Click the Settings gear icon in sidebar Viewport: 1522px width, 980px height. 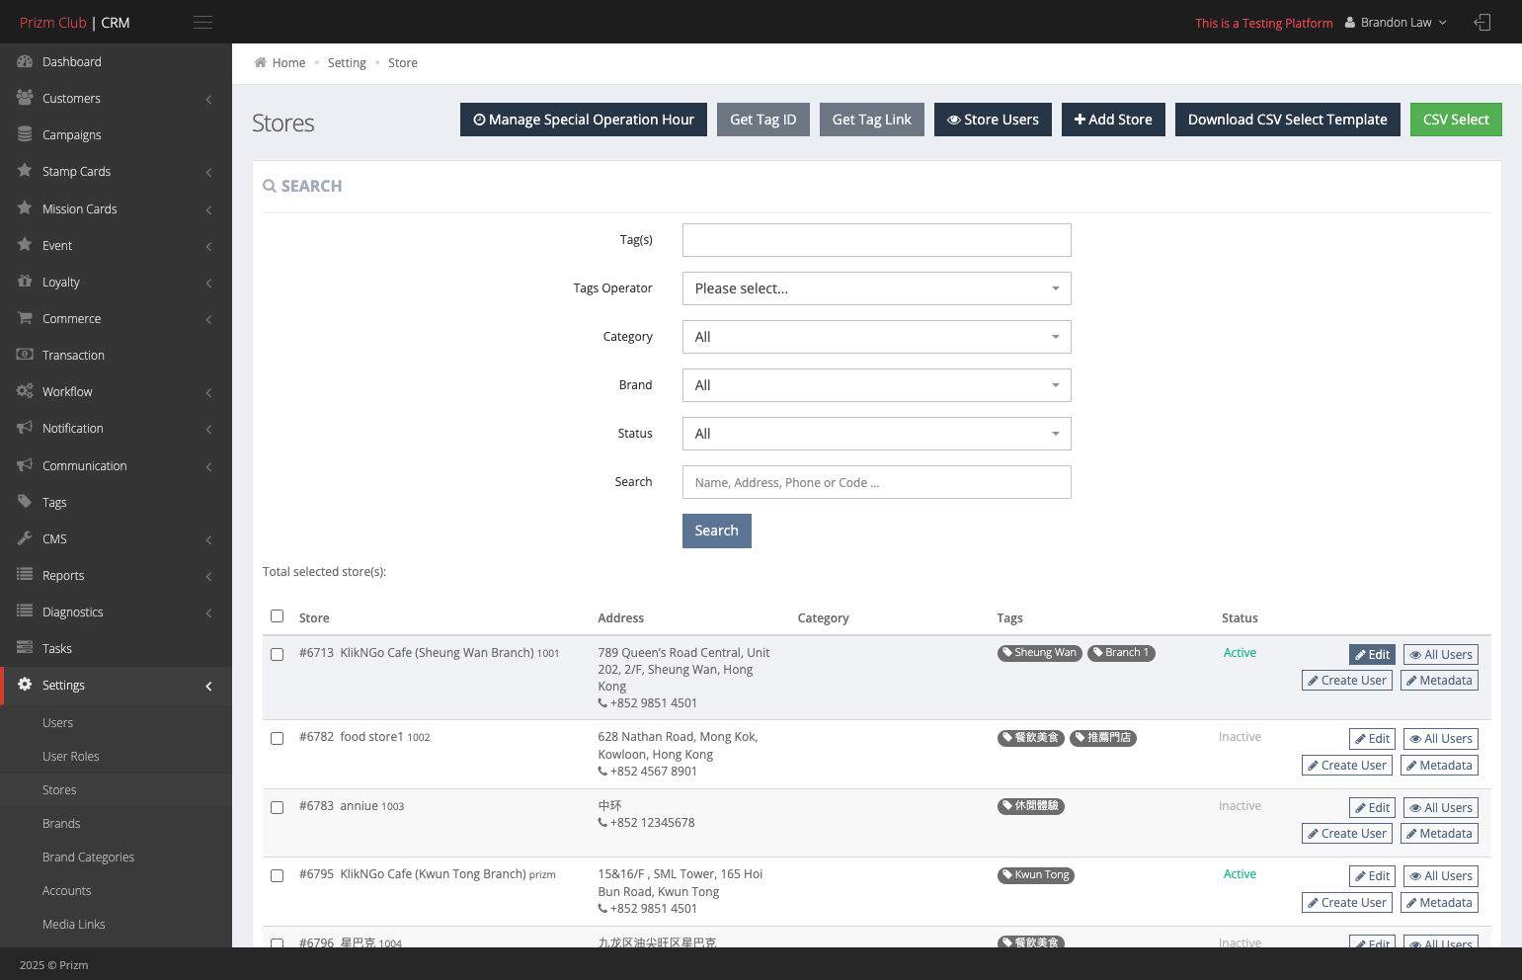pyautogui.click(x=25, y=685)
